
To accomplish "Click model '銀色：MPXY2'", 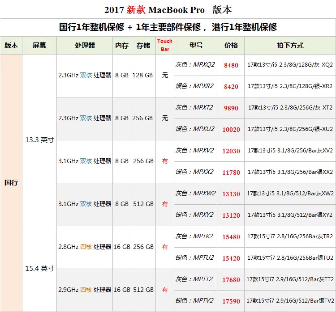I will (x=194, y=215).
